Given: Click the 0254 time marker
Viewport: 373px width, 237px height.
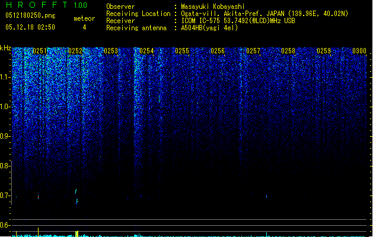Looking at the screenshot, I should pyautogui.click(x=146, y=51).
